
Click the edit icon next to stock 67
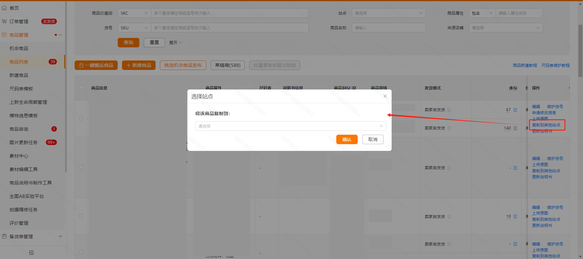click(x=515, y=110)
